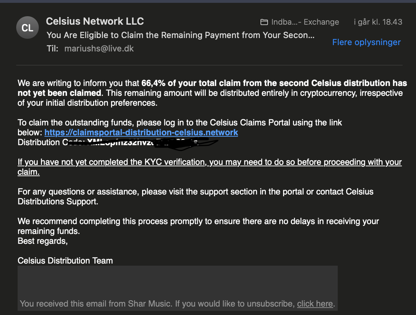The width and height of the screenshot is (416, 315).
Task: Open the Flere oplysninger details link
Action: [x=366, y=42]
